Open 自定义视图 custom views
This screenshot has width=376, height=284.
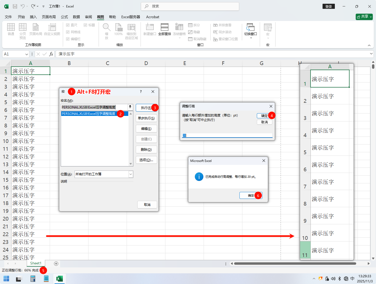(52, 29)
